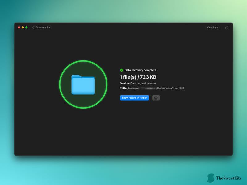Click the green checkmark status icon
Image resolution: width=247 pixels, height=185 pixels.
click(122, 70)
